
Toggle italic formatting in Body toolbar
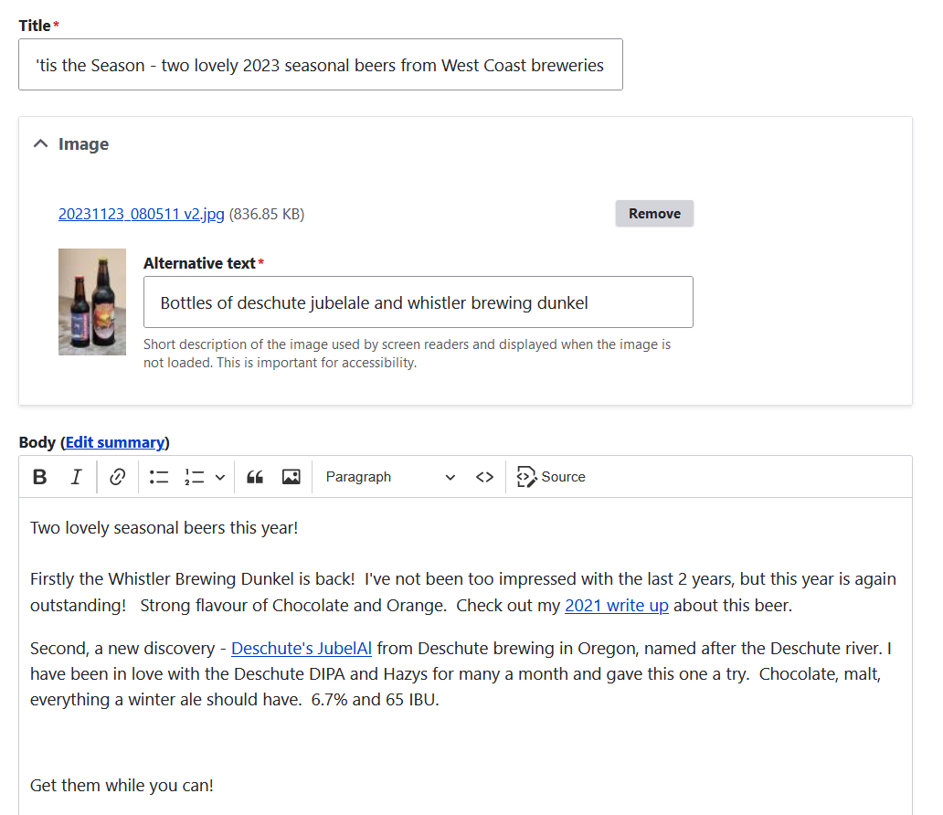point(76,477)
